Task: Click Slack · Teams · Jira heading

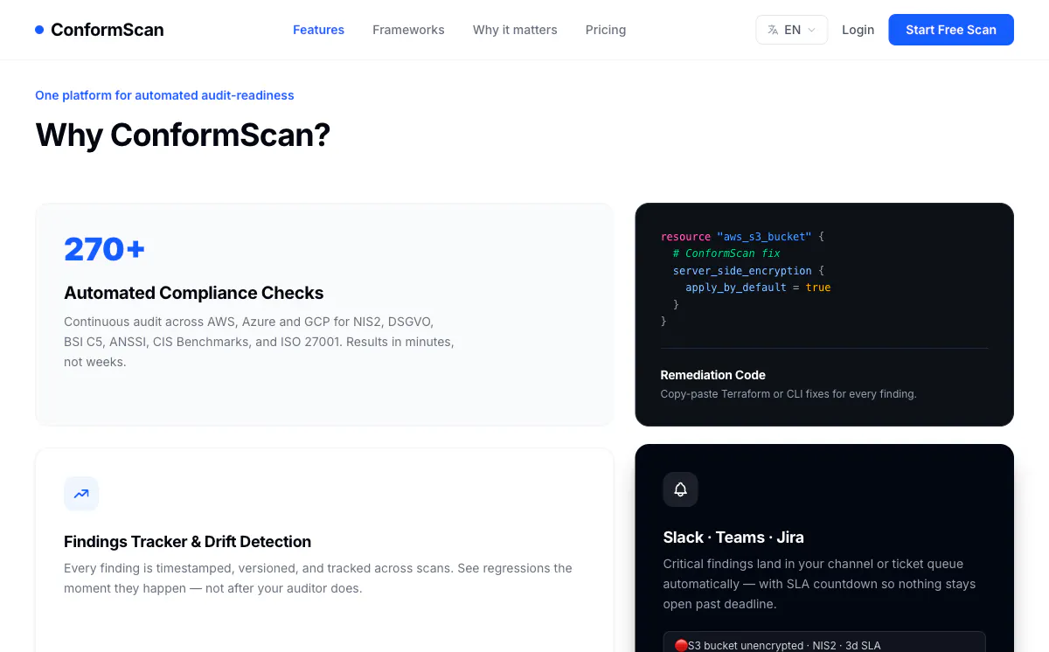Action: coord(733,538)
